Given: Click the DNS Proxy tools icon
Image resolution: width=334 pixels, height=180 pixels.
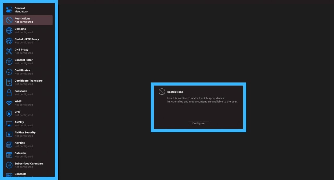Looking at the screenshot, I should pos(9,51).
